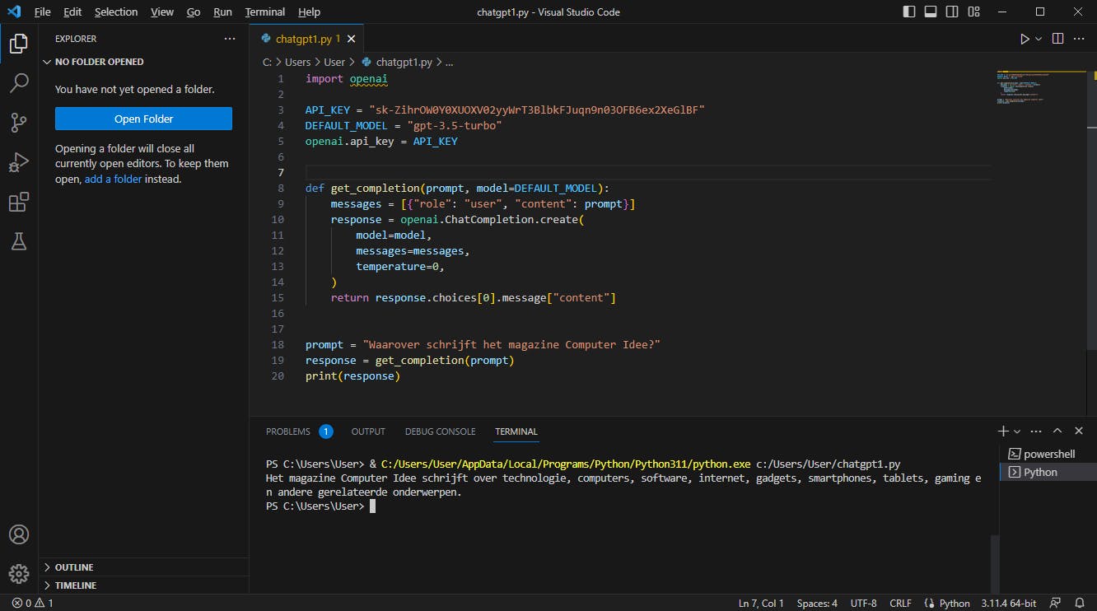
Task: Open the Terminal menu
Action: pos(264,12)
